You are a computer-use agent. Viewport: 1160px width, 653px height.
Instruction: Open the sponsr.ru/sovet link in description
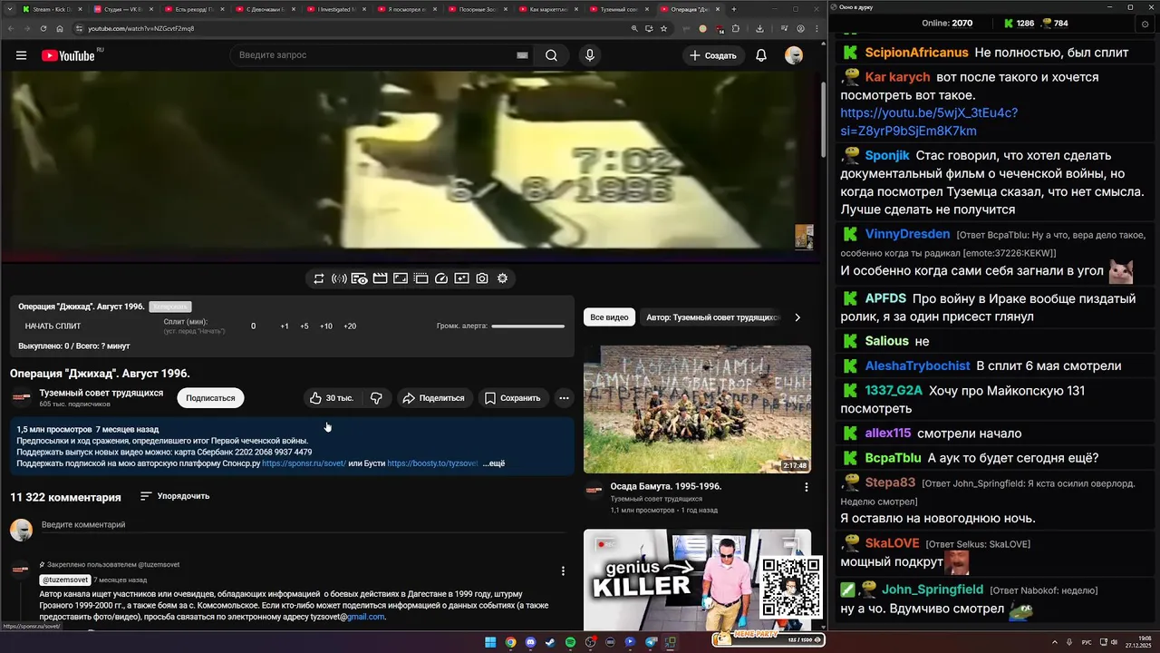[304, 463]
